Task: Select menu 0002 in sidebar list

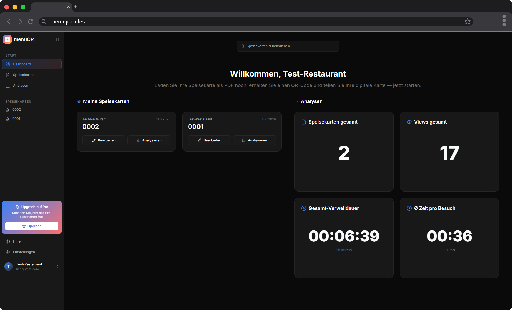Action: [x=32, y=110]
